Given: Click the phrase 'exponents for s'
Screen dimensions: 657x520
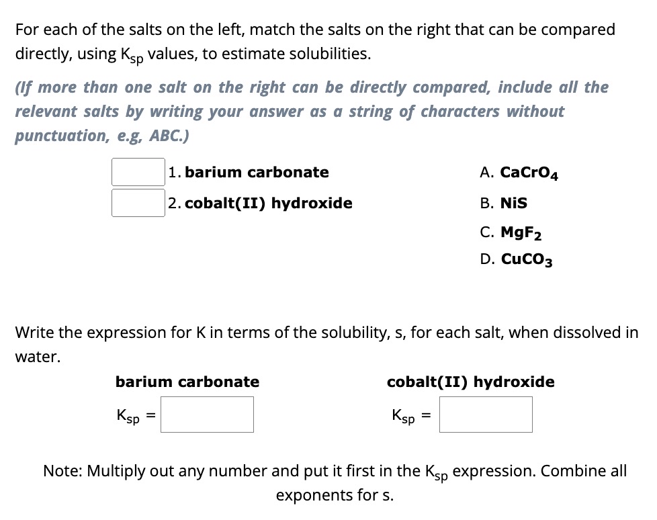Looking at the screenshot, I should pyautogui.click(x=335, y=495).
